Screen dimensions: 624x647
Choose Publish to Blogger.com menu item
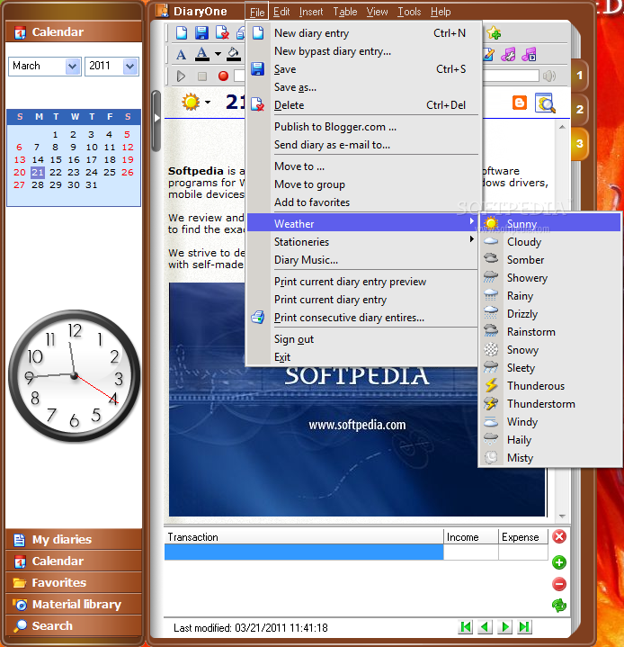pyautogui.click(x=362, y=127)
